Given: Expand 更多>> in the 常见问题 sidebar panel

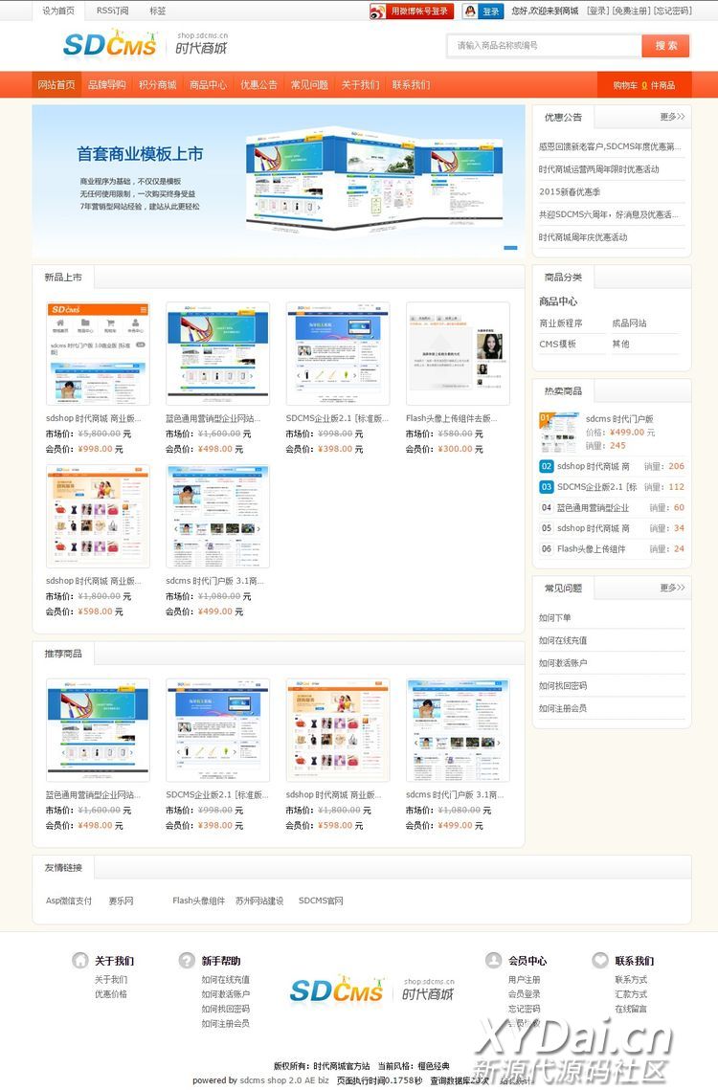Looking at the screenshot, I should tap(672, 589).
